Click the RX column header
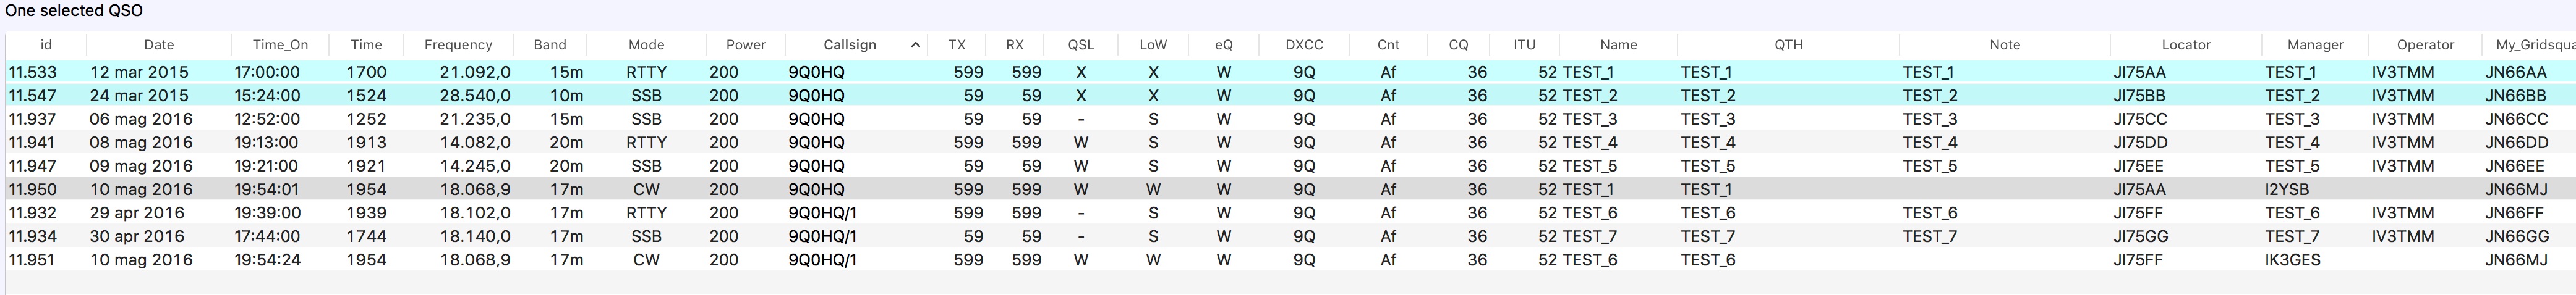Screen dimensions: 2576x295 [x=1015, y=45]
